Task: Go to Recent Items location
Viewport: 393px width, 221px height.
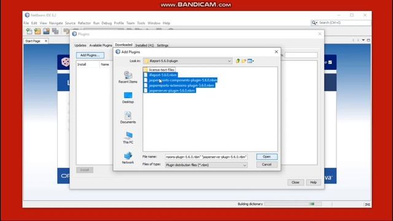Action: tap(128, 77)
